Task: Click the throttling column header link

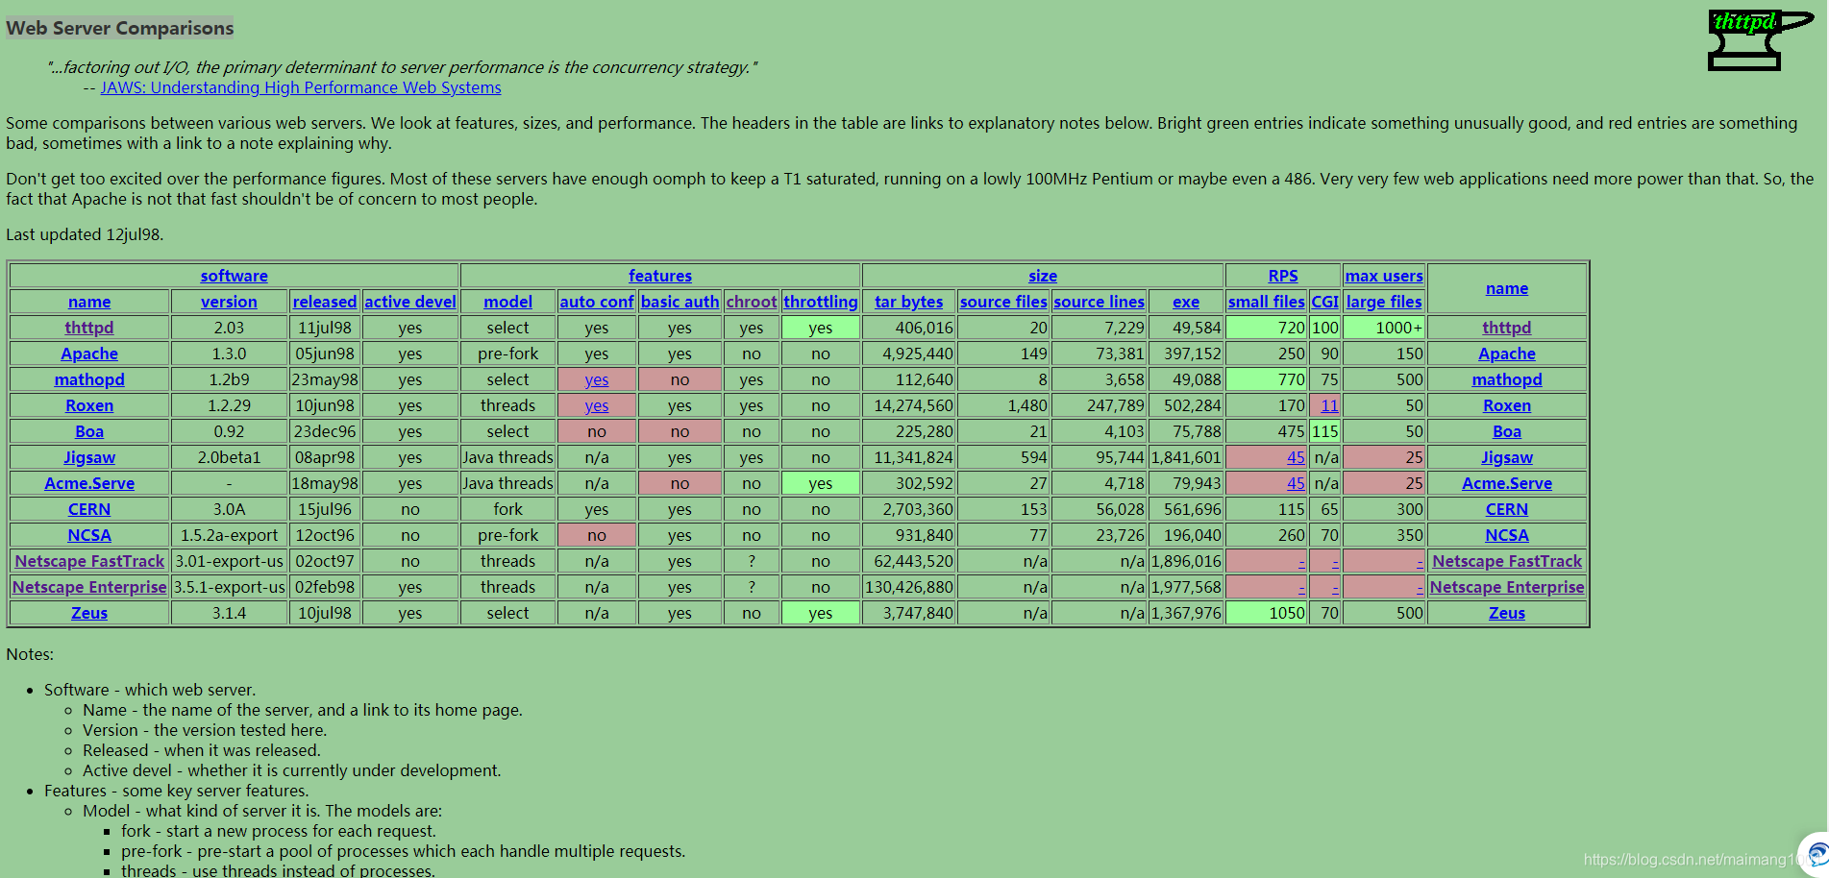Action: pyautogui.click(x=821, y=302)
